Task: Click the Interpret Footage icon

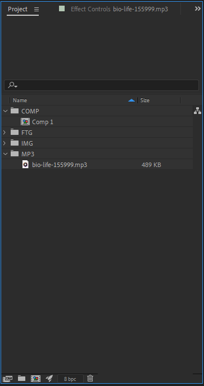Action: (8, 378)
